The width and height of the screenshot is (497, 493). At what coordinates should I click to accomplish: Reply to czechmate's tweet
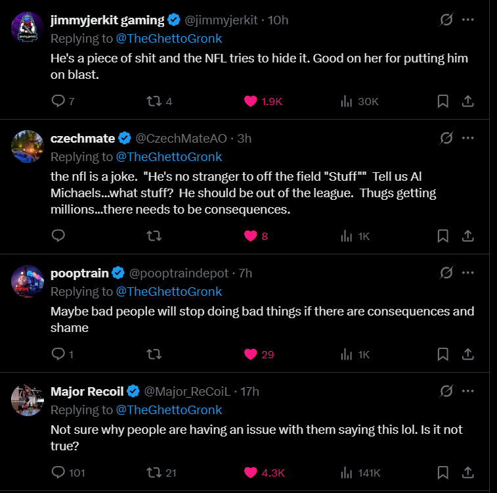pyautogui.click(x=58, y=235)
